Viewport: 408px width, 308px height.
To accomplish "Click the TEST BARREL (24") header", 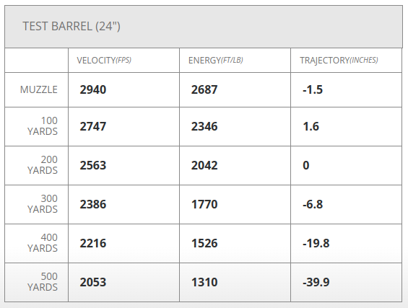I will (x=71, y=26).
